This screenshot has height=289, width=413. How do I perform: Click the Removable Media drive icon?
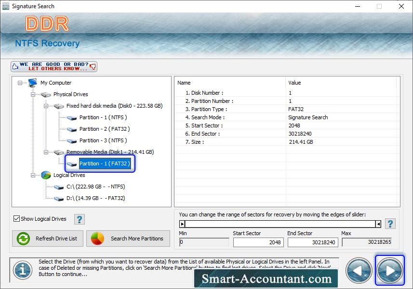coord(59,152)
